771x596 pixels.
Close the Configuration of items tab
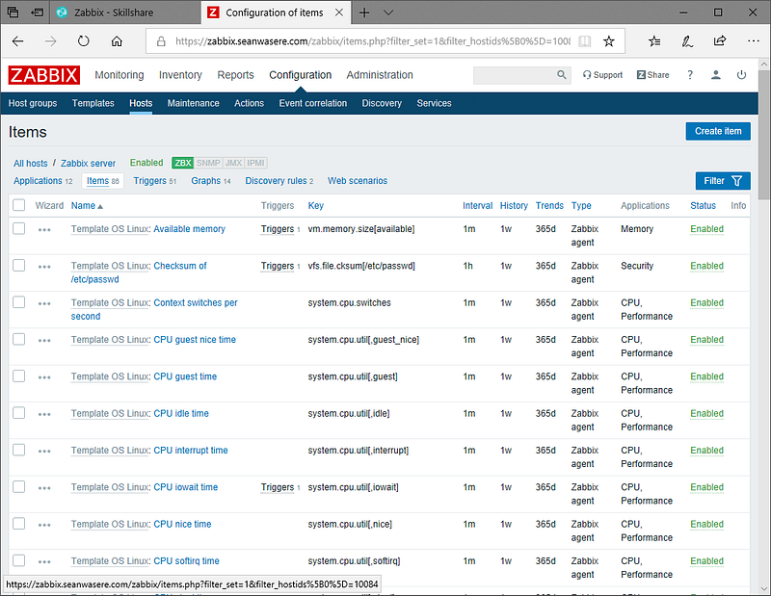(339, 13)
